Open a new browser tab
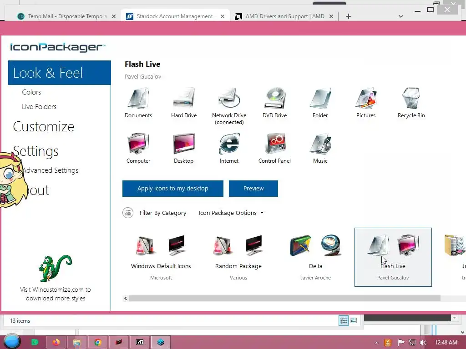This screenshot has height=349, width=466. coord(349,16)
